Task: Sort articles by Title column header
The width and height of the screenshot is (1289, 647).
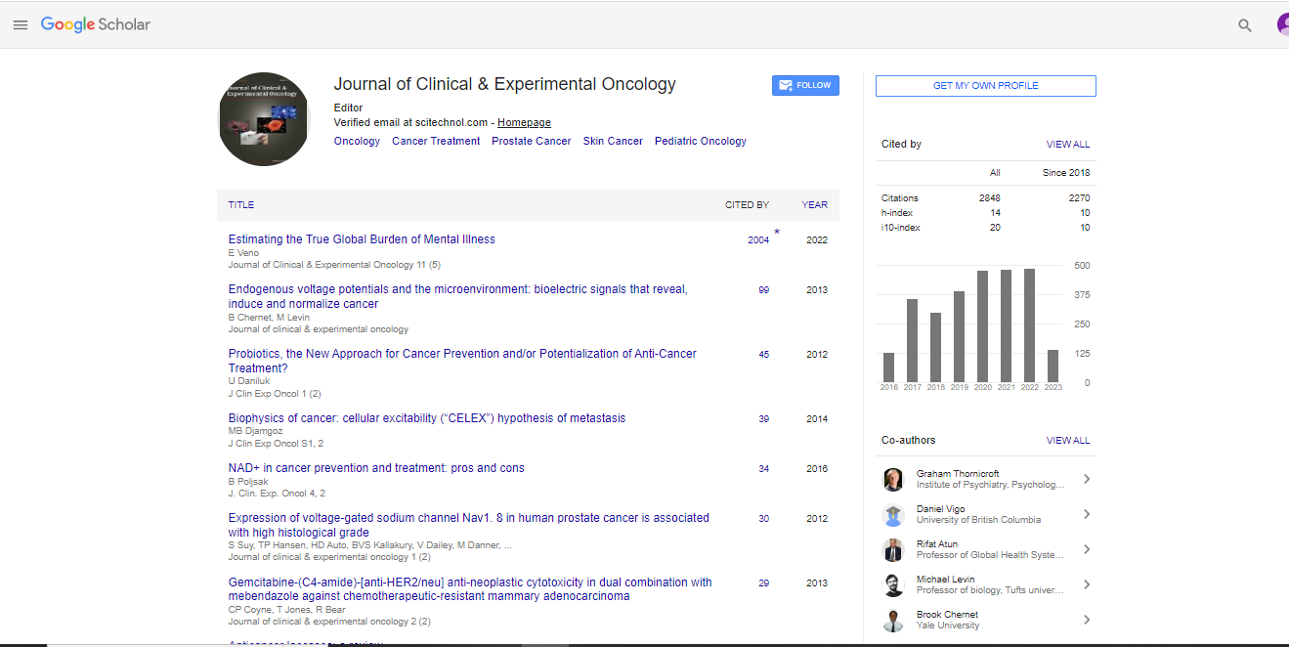Action: point(241,205)
